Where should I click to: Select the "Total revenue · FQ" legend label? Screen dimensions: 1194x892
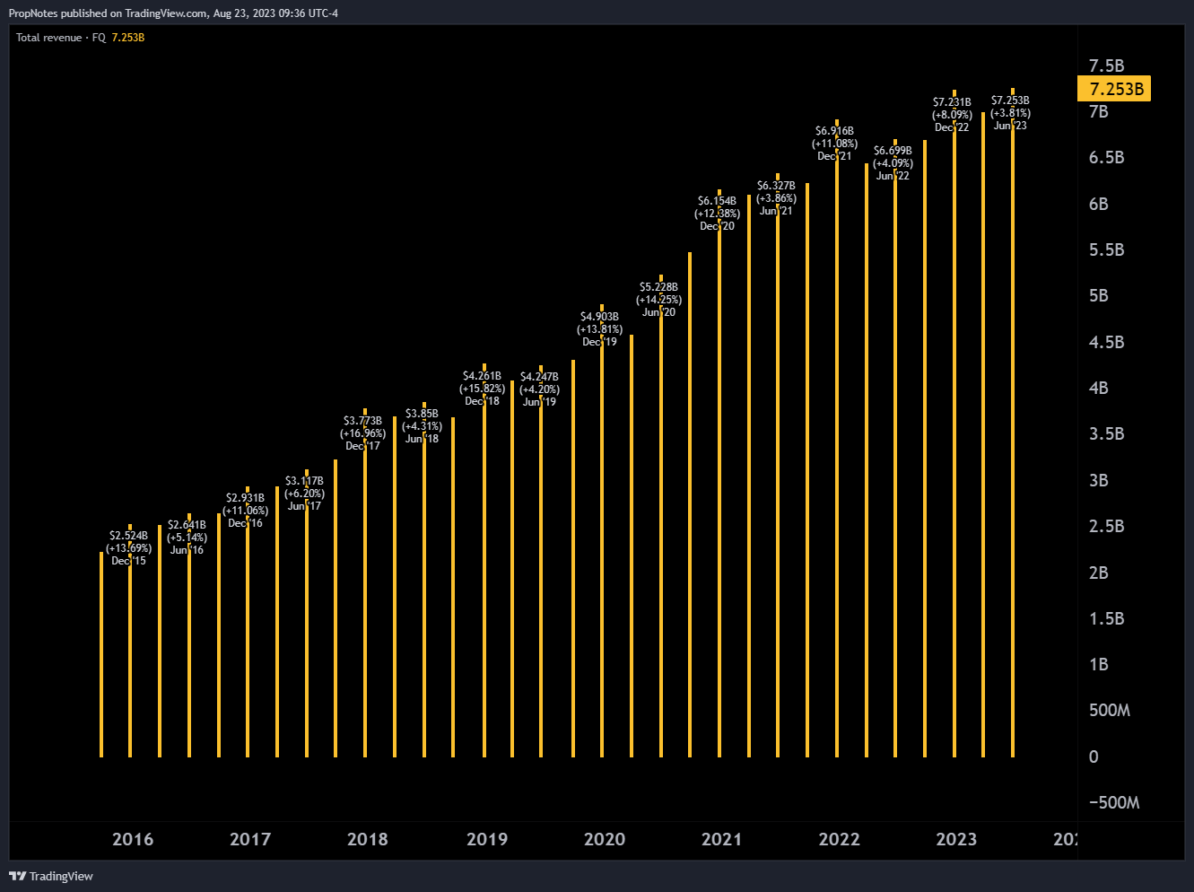(61, 38)
